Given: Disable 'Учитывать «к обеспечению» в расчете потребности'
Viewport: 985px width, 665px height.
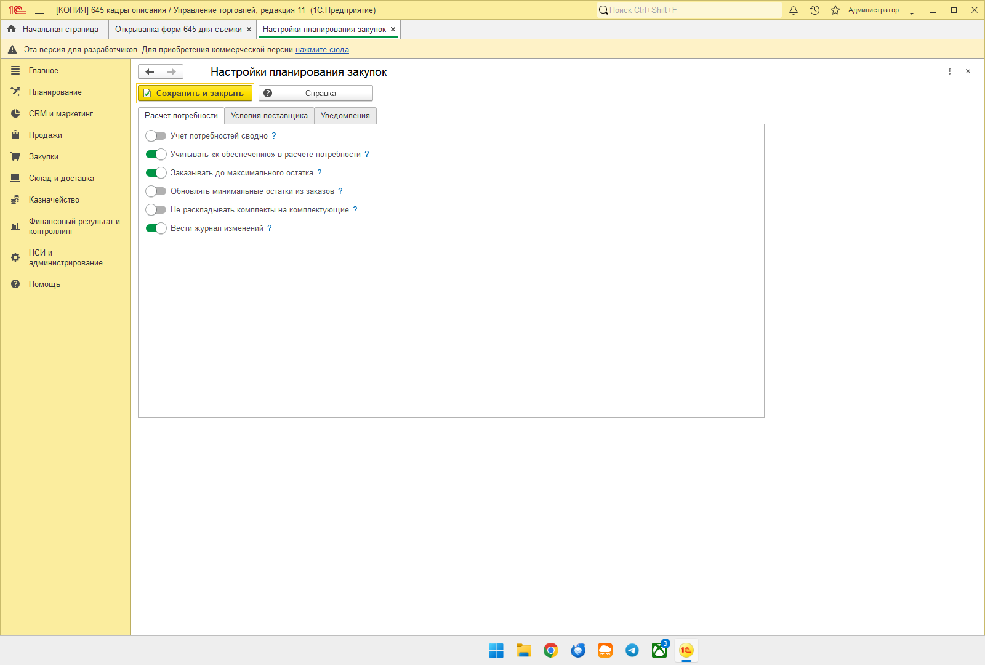Looking at the screenshot, I should pyautogui.click(x=156, y=155).
